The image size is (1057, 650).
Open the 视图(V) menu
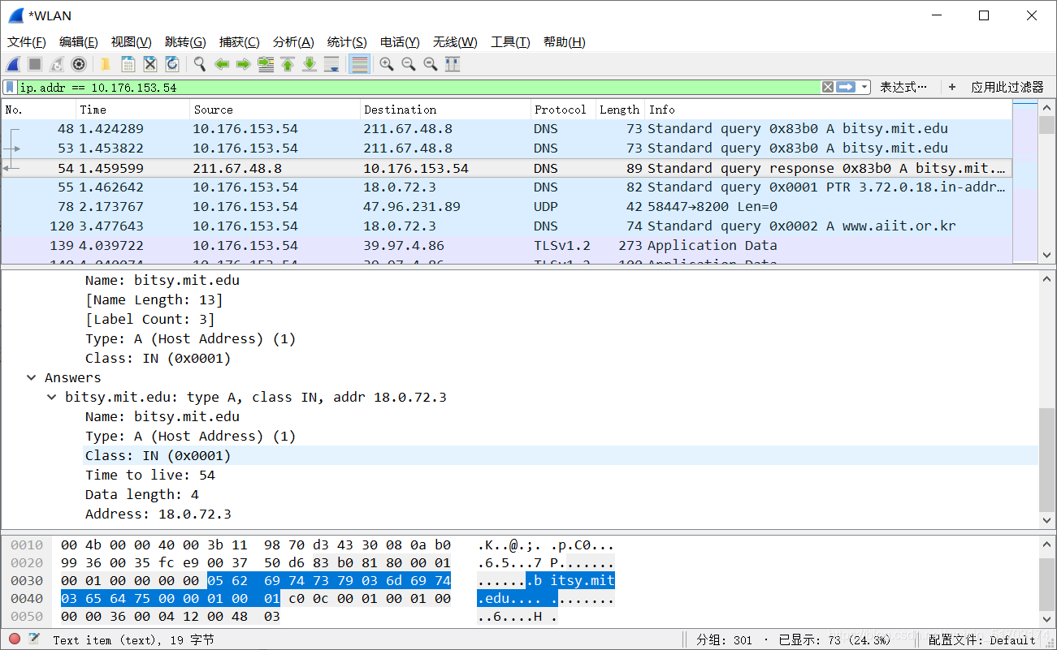point(132,42)
